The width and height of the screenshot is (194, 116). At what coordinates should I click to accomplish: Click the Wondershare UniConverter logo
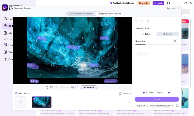pyautogui.click(x=5, y=7)
